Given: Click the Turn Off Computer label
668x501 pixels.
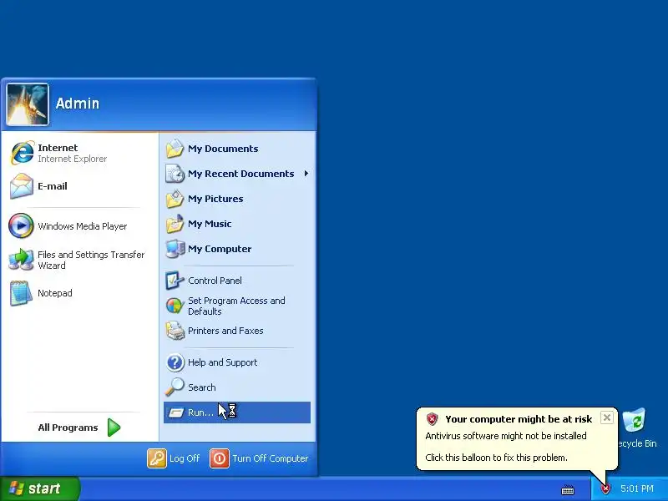Looking at the screenshot, I should [x=270, y=458].
